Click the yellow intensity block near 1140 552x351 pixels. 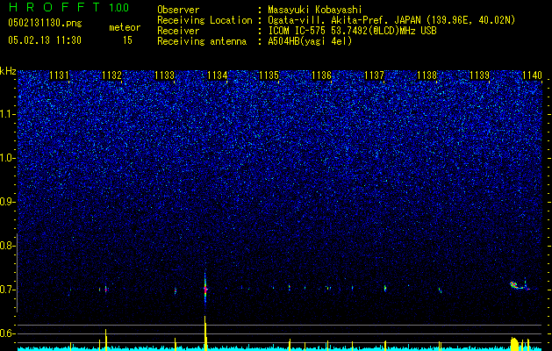[514, 344]
